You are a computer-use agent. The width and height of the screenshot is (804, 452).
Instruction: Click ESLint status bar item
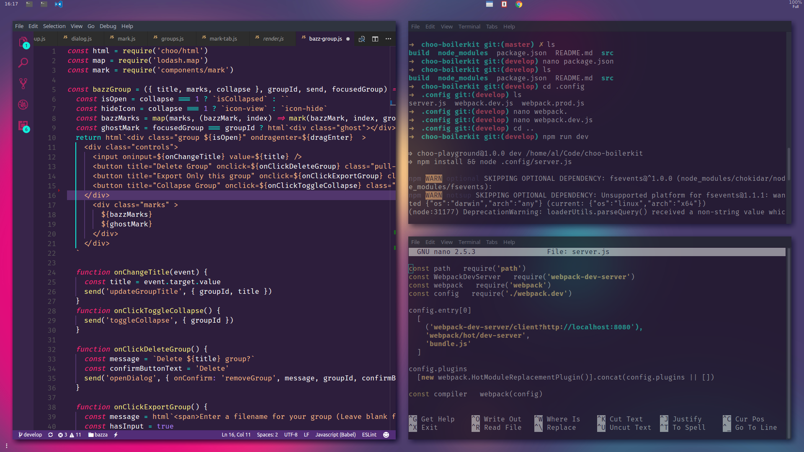pos(369,435)
